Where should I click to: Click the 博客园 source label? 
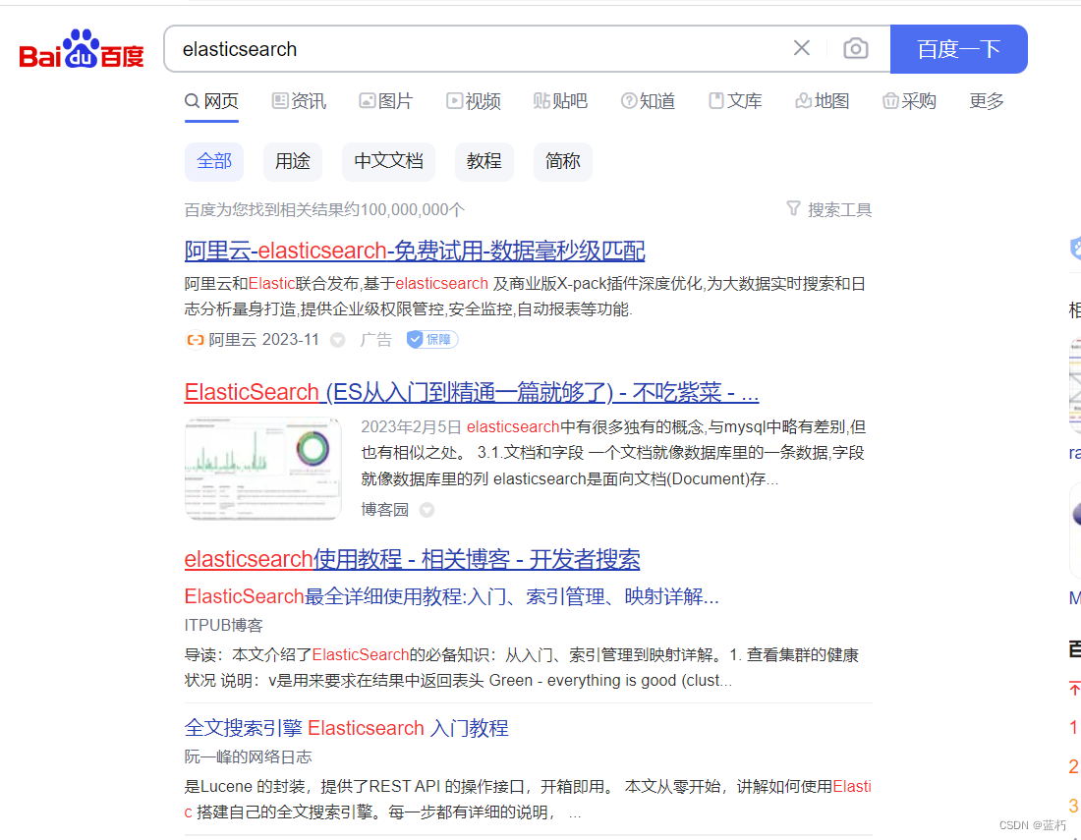point(384,510)
